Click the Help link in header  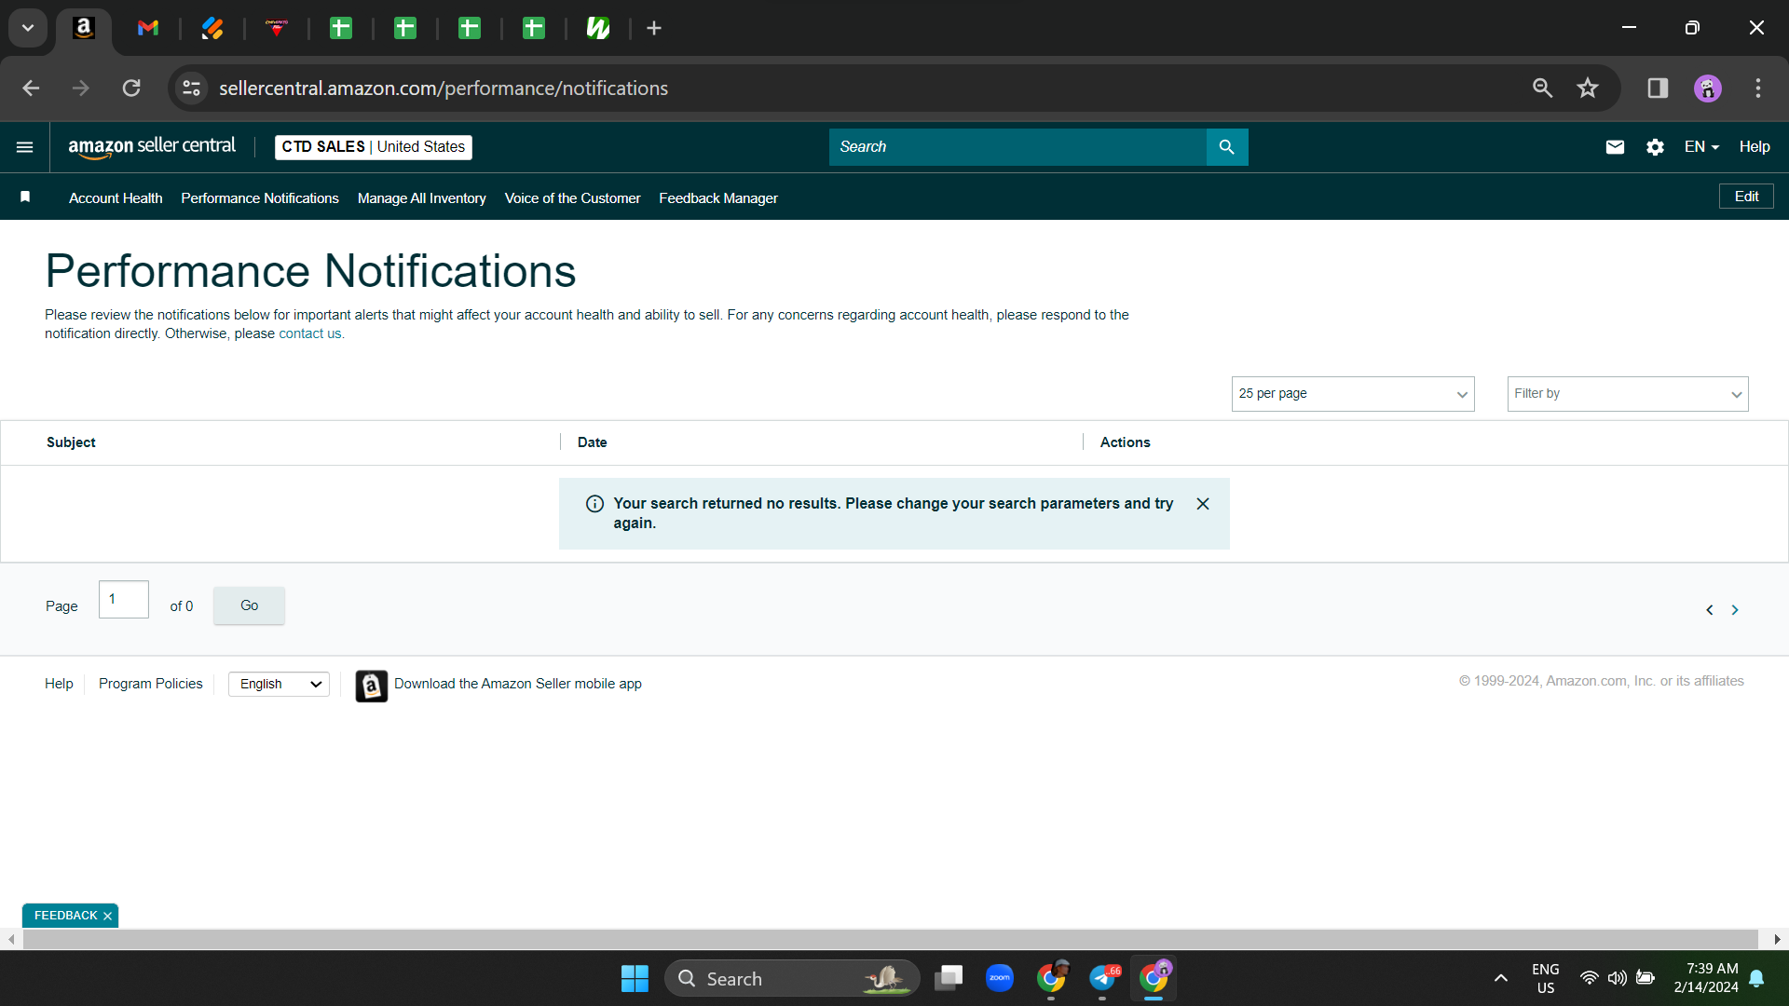(x=1755, y=147)
